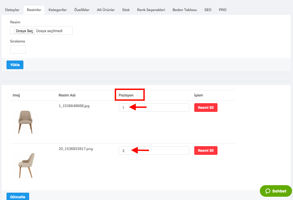Select the PRO tab
Screen dimensions: 293x200
(222, 10)
